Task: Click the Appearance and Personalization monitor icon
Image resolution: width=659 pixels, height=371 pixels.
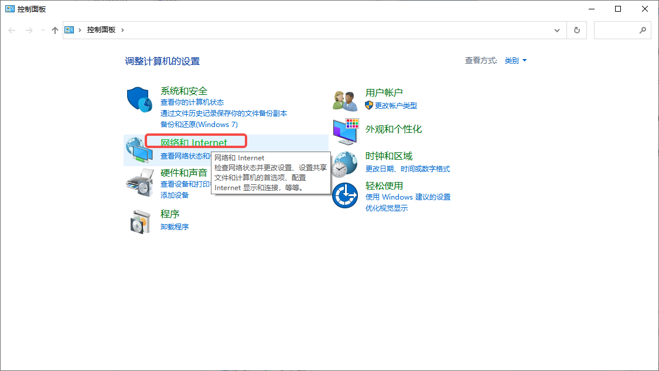Action: pyautogui.click(x=346, y=131)
